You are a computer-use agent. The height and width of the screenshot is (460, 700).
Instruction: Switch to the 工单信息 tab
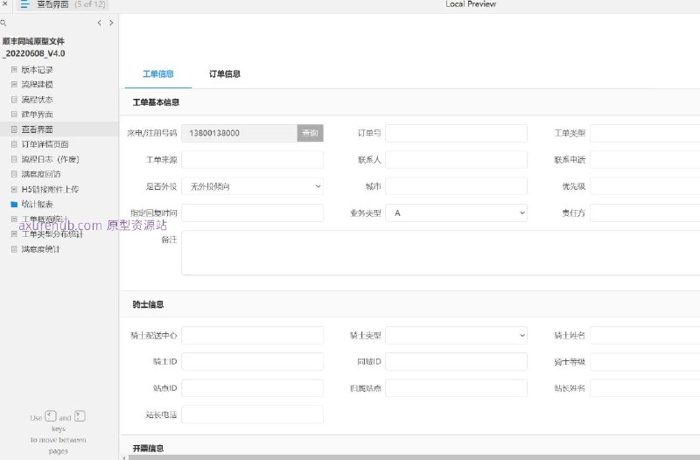coord(158,74)
